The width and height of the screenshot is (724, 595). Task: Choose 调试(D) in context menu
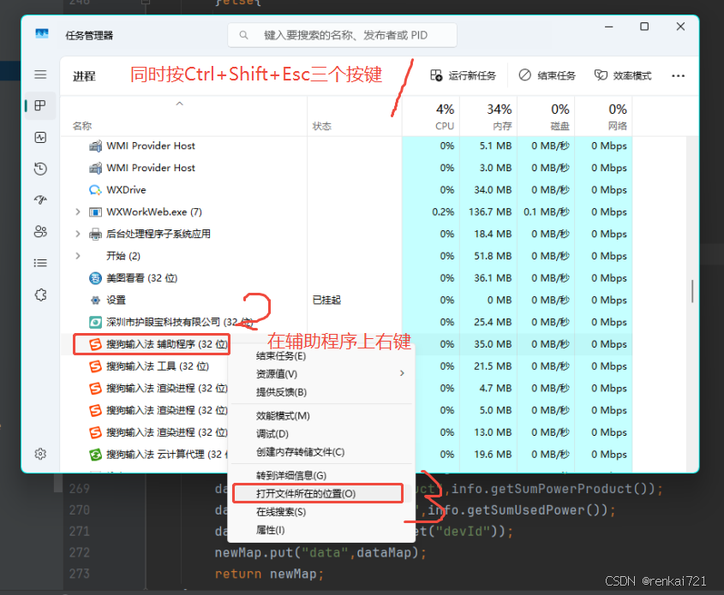[321, 434]
